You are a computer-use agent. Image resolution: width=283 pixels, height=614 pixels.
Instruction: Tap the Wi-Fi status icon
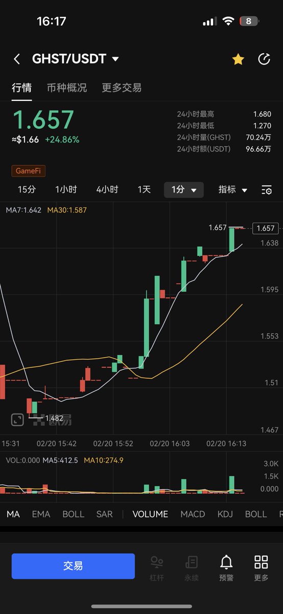click(227, 21)
